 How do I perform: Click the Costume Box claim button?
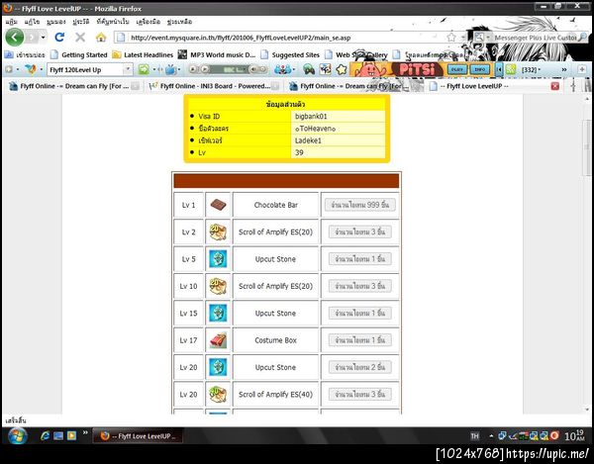coord(360,340)
